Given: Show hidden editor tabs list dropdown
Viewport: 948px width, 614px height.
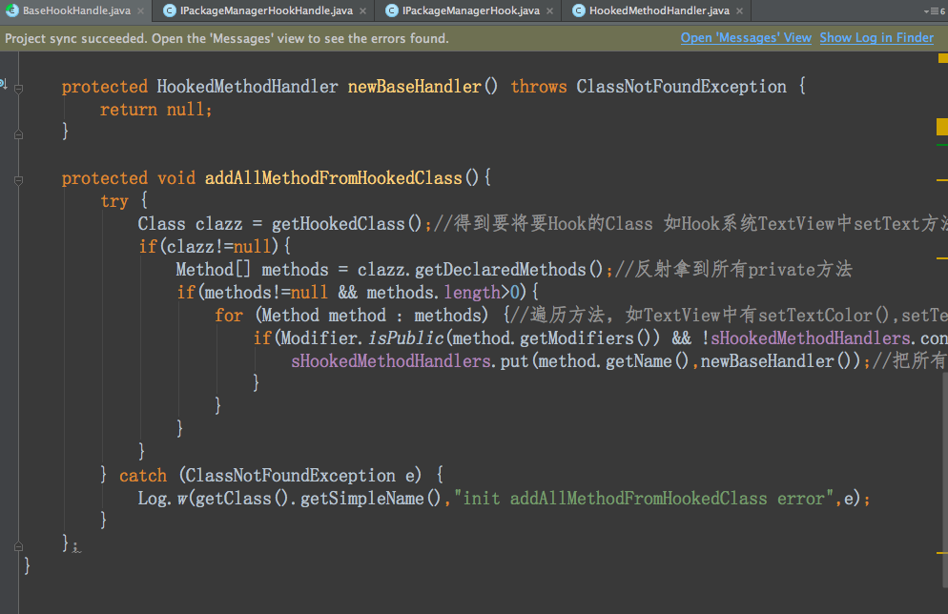Looking at the screenshot, I should [935, 10].
